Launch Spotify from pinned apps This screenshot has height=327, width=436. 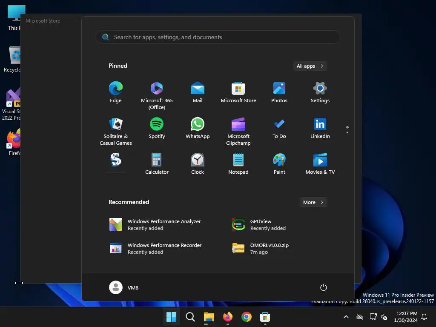click(157, 128)
